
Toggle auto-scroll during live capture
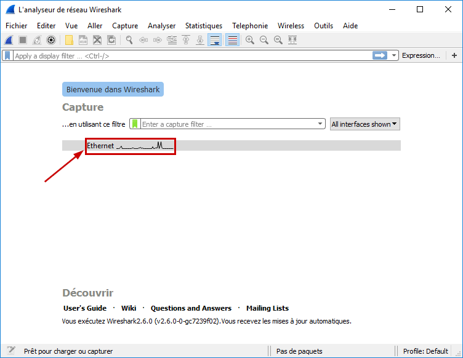(215, 40)
